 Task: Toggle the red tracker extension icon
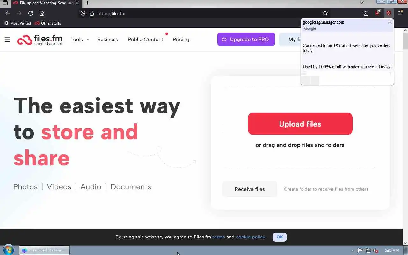tap(389, 13)
